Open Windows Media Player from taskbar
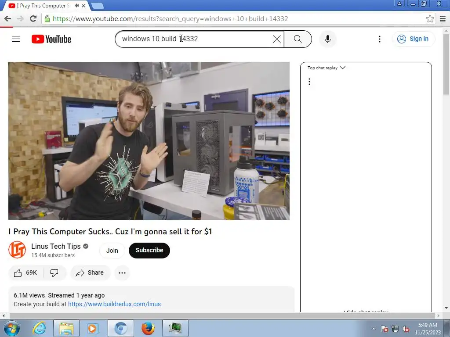The width and height of the screenshot is (450, 337). (93, 328)
